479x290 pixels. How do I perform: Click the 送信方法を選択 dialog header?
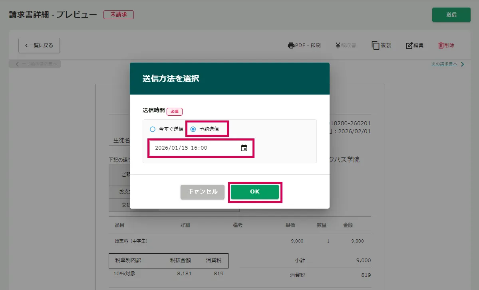(229, 79)
